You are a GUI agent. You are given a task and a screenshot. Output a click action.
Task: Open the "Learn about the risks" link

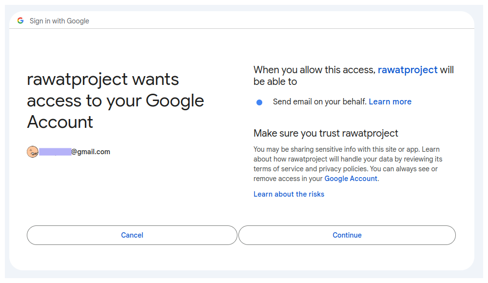click(x=289, y=194)
